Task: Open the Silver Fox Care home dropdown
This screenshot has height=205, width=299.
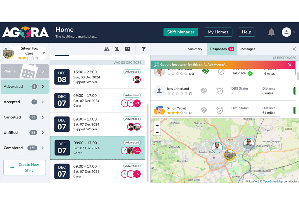Action: (x=44, y=53)
